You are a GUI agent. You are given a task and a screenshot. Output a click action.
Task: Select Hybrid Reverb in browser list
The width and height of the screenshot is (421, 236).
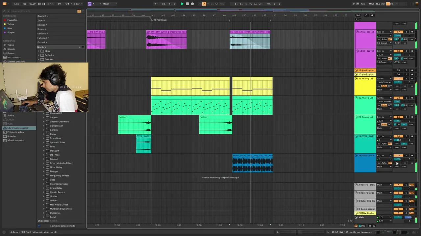tap(57, 192)
